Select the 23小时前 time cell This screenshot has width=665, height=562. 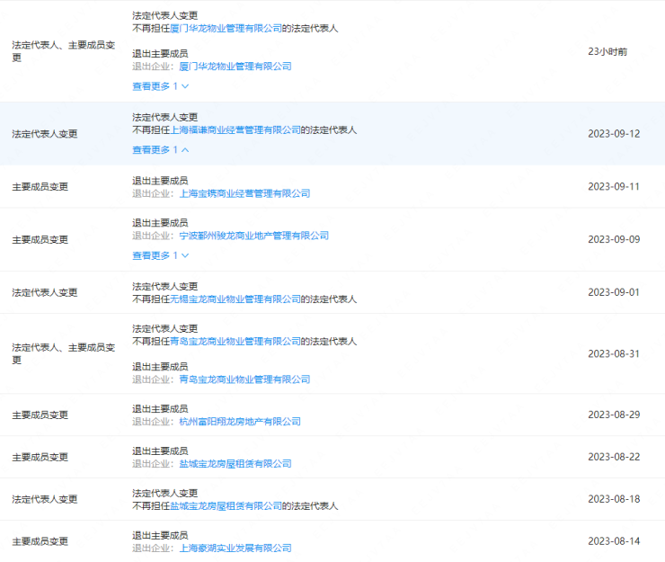pyautogui.click(x=607, y=52)
